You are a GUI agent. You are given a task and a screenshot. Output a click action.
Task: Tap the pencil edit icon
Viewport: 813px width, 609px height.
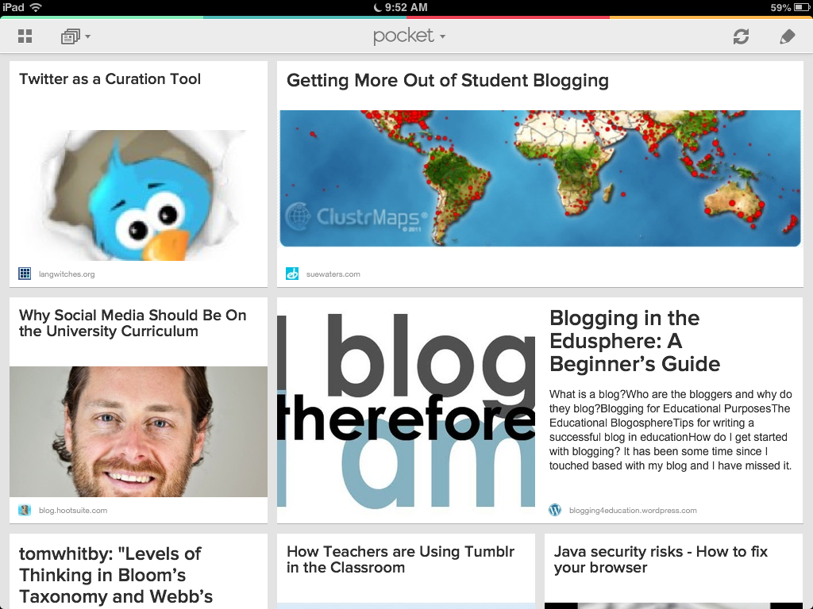787,36
